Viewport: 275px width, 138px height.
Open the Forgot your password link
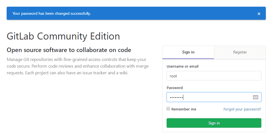(x=242, y=109)
